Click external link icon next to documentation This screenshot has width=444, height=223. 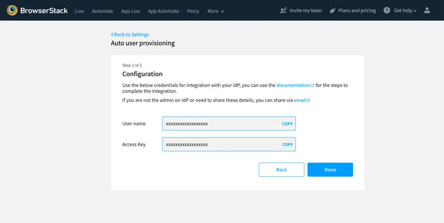pyautogui.click(x=313, y=85)
